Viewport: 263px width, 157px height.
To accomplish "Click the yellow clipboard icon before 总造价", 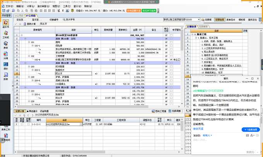I will pos(72,10).
